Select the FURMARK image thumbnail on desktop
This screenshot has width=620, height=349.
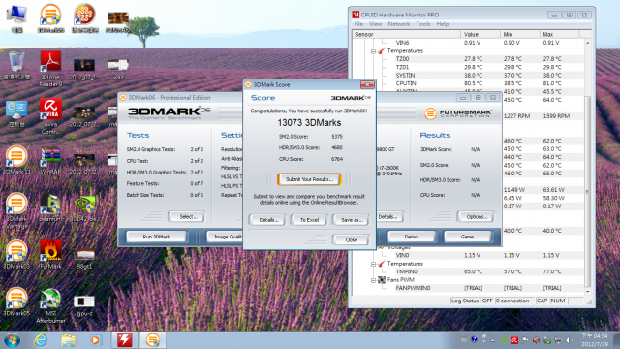pyautogui.click(x=118, y=21)
